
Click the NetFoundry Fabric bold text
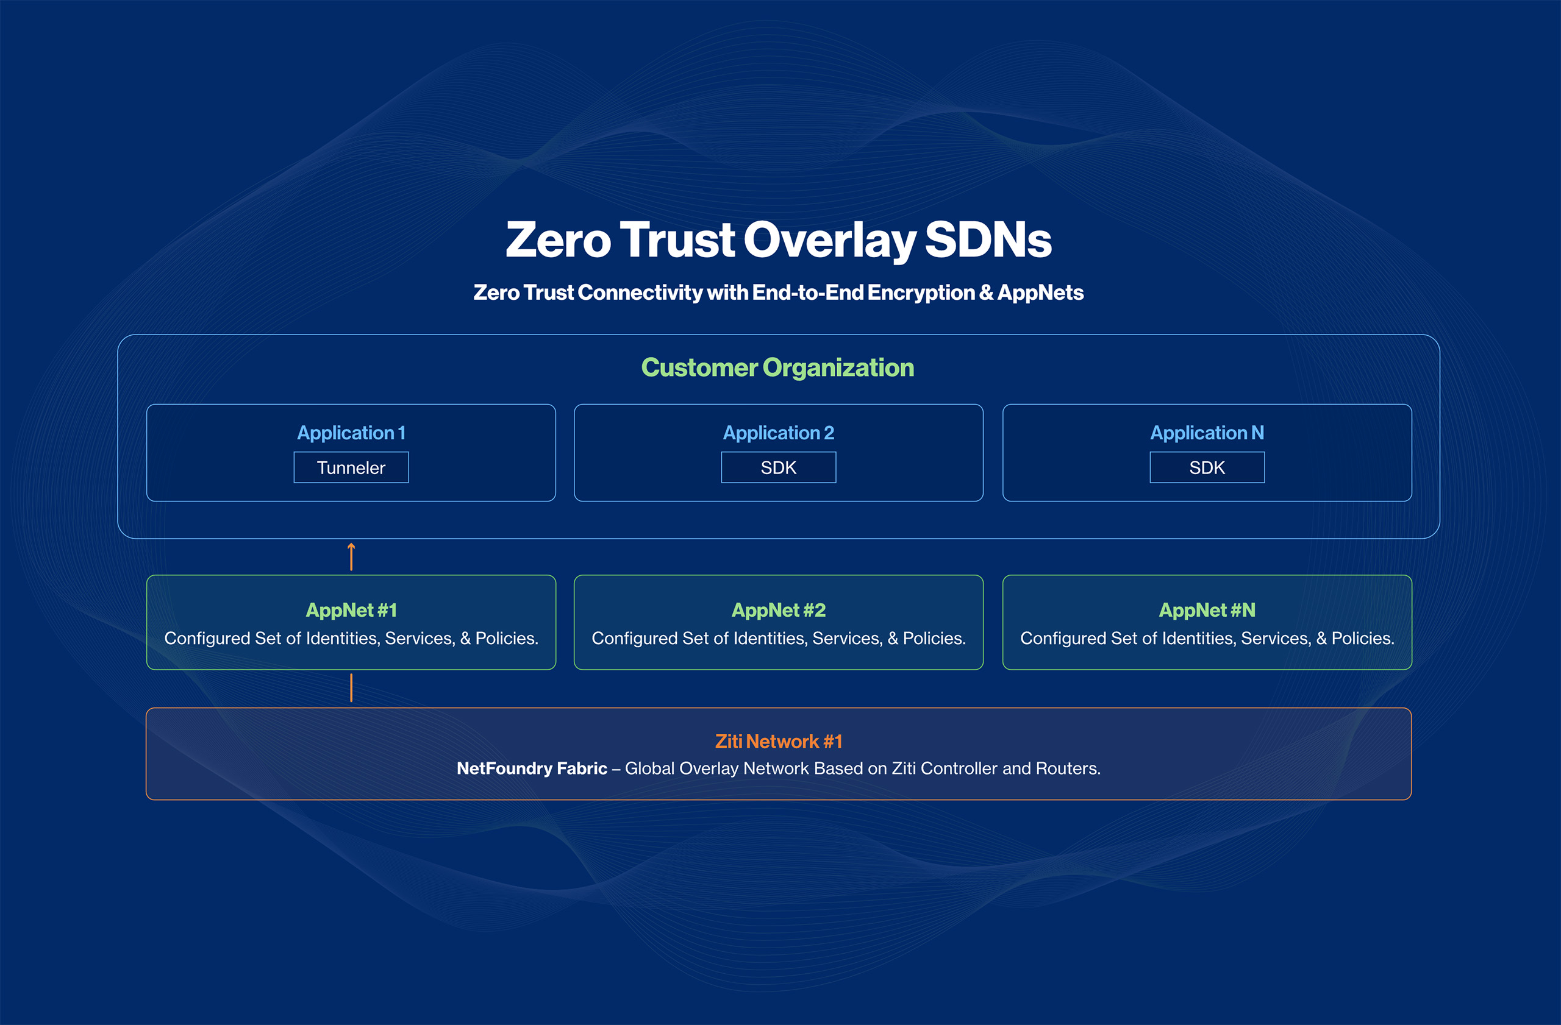coord(531,768)
